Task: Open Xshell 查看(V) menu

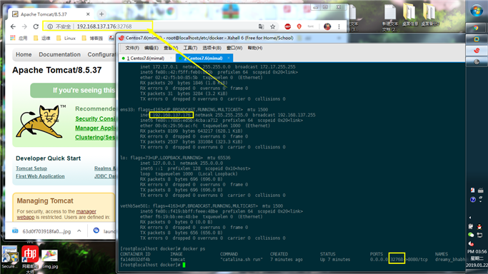Action: pos(171,48)
